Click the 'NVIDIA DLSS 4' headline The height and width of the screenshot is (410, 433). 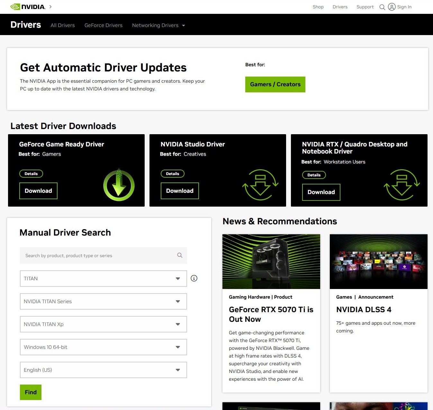364,310
